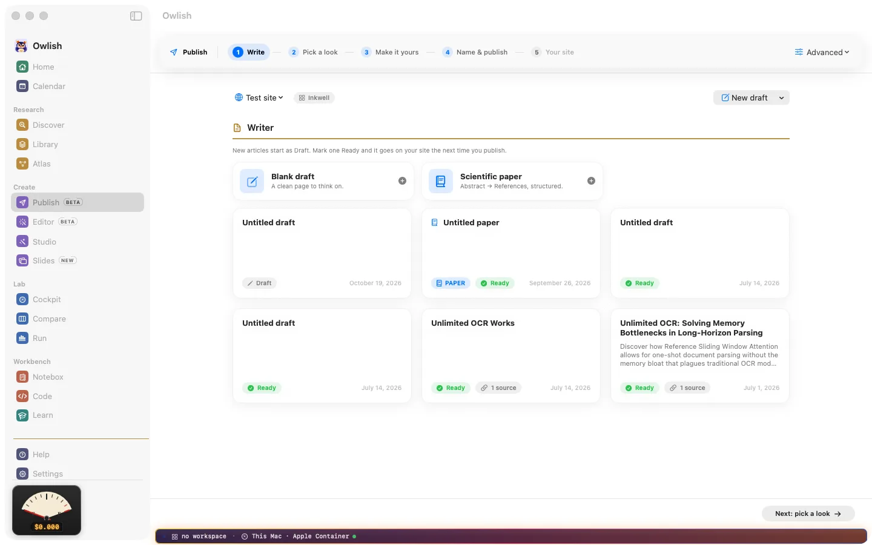Click 1 source chip on Unlimited OCR Works

click(x=499, y=388)
